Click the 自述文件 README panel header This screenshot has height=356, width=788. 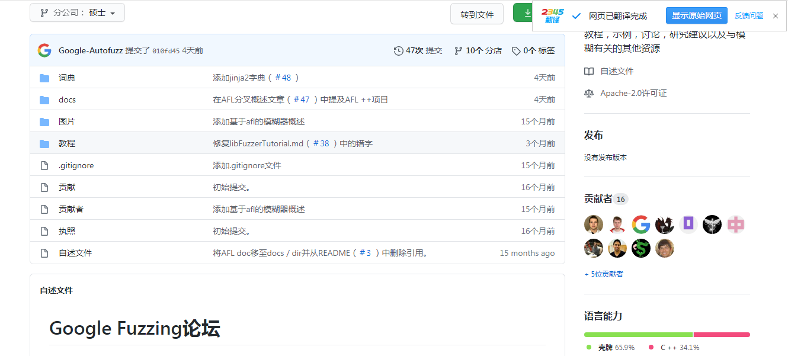pyautogui.click(x=56, y=290)
